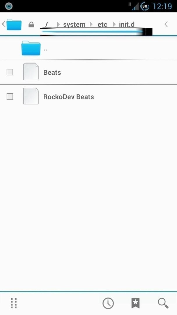Go to the etc breadcrumb
The height and width of the screenshot is (315, 177).
[102, 25]
